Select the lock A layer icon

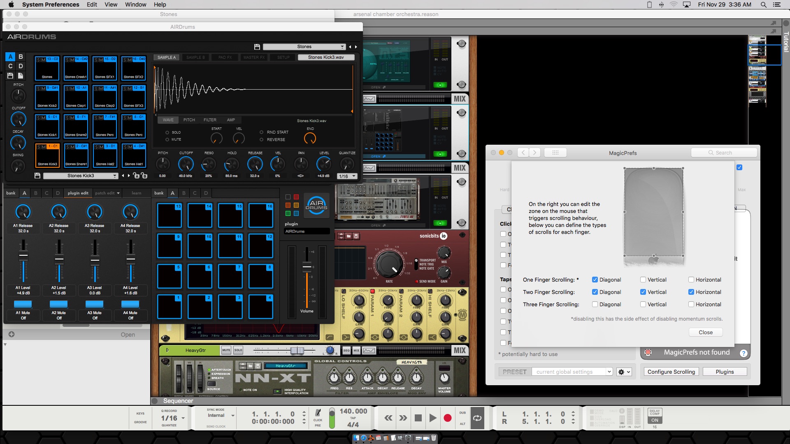(x=136, y=176)
